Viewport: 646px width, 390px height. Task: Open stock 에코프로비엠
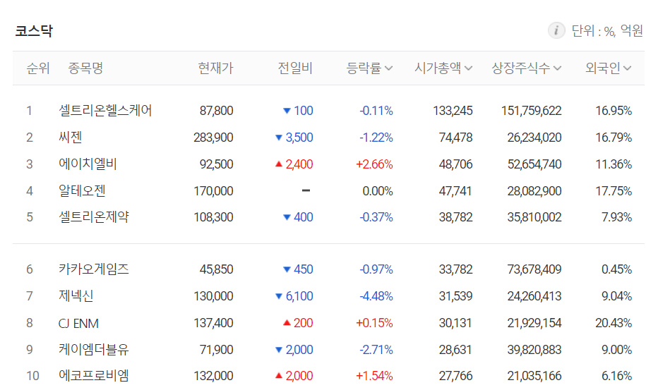click(93, 376)
